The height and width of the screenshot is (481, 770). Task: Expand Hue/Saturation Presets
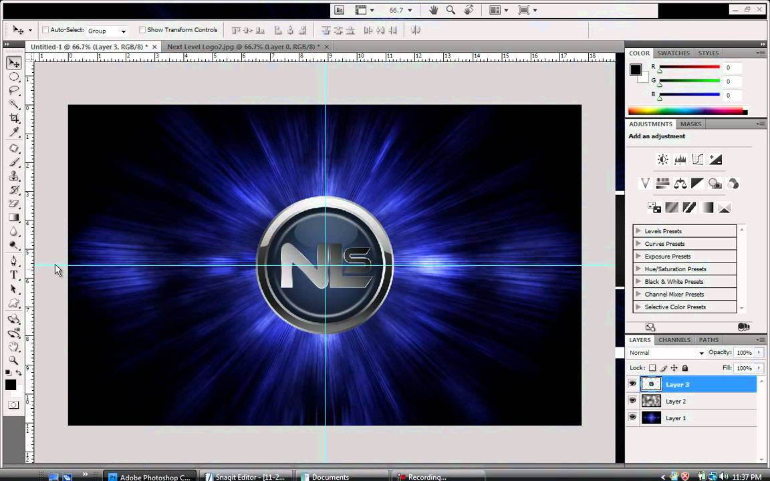[x=638, y=269]
